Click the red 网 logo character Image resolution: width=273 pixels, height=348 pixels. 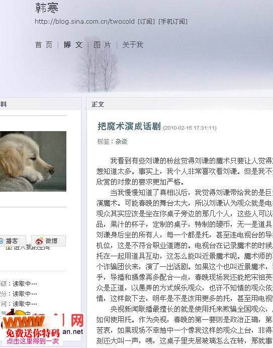(x=77, y=320)
